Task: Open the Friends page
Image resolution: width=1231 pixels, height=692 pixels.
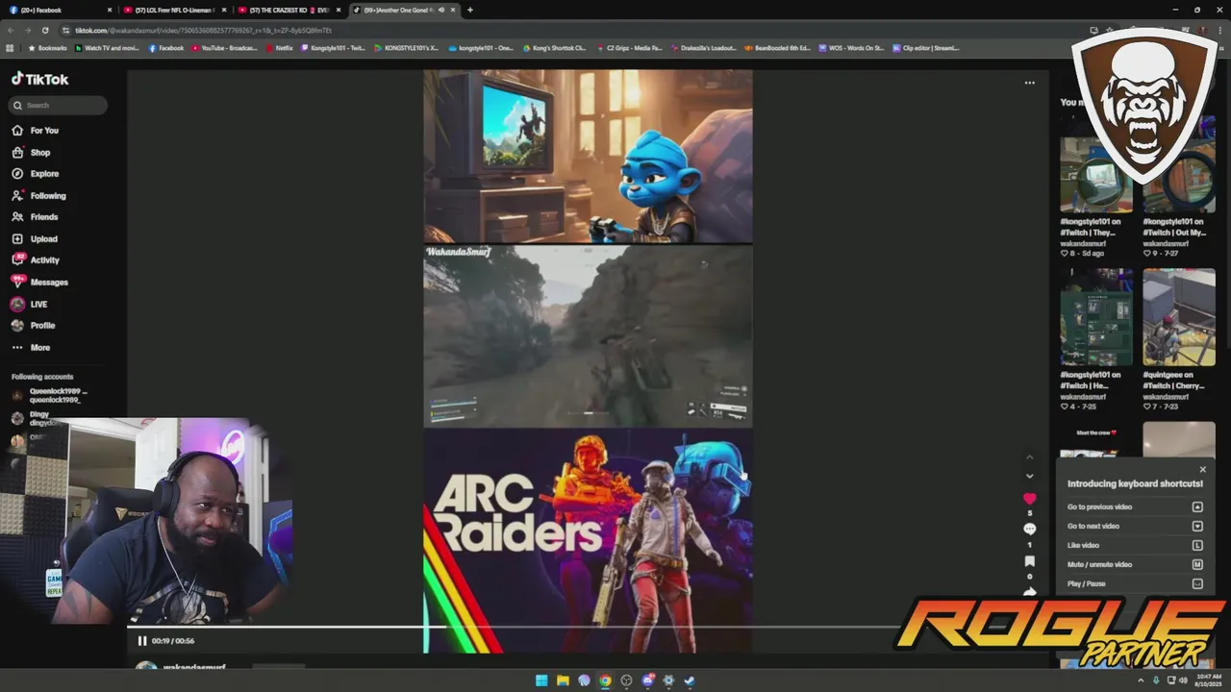Action: (x=35, y=217)
